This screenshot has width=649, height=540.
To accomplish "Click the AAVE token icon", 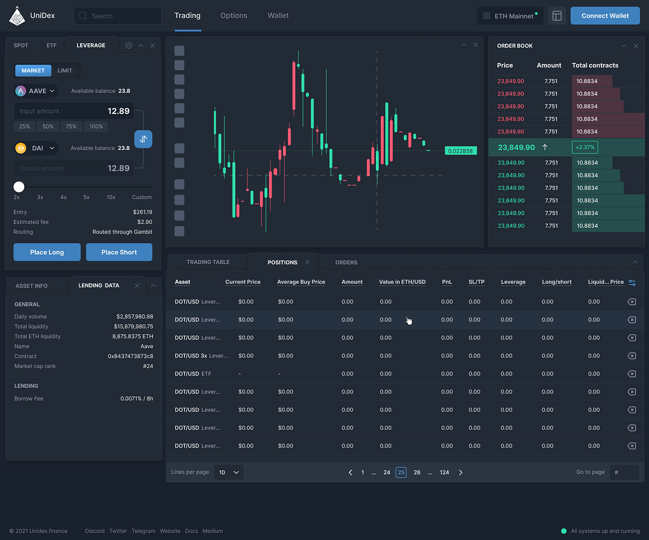I will coord(21,91).
